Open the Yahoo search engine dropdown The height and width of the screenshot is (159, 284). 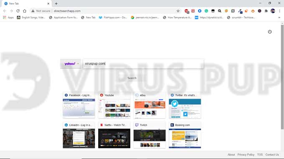(x=71, y=64)
